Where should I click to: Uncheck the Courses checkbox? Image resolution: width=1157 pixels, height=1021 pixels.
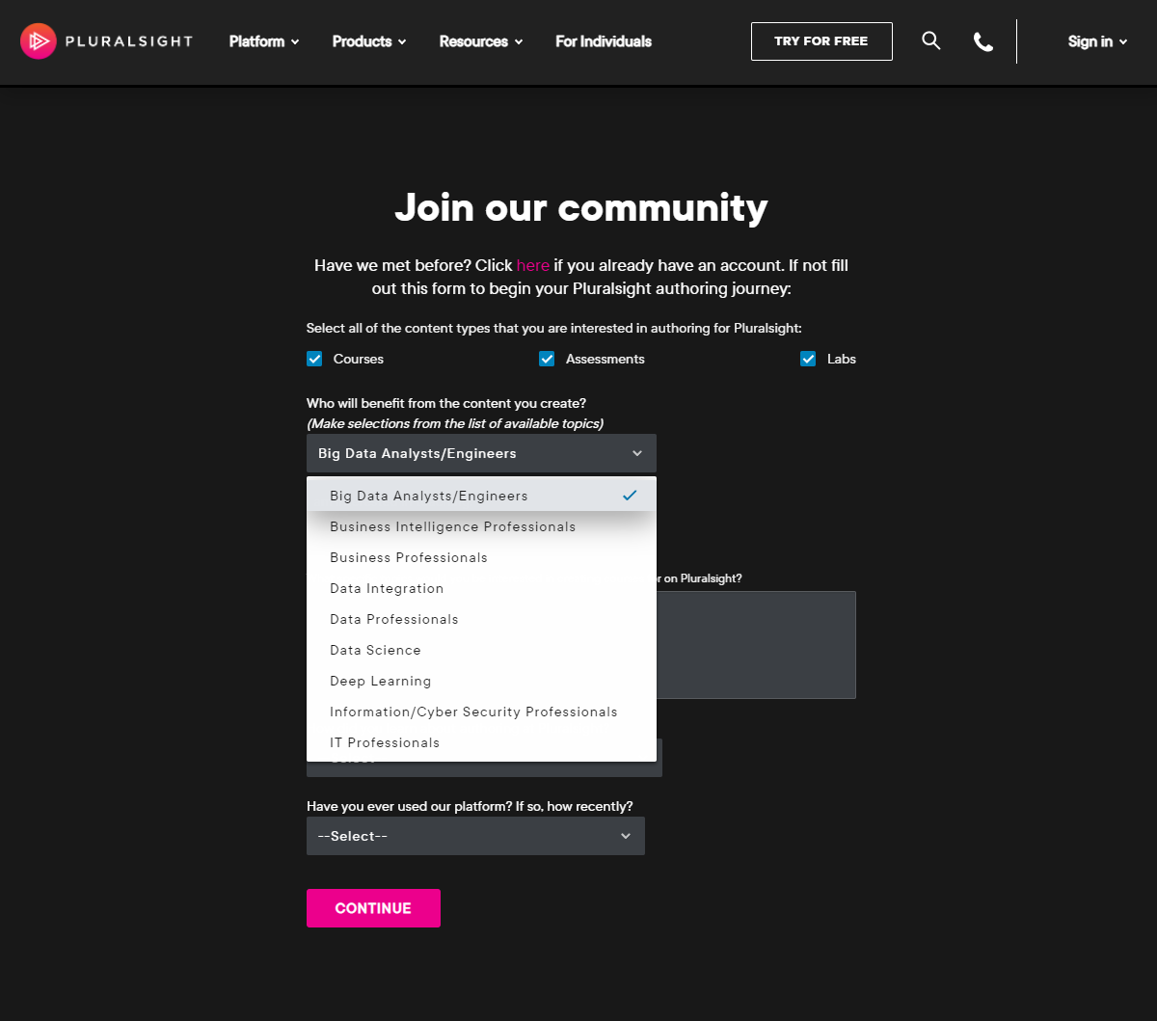click(x=314, y=359)
